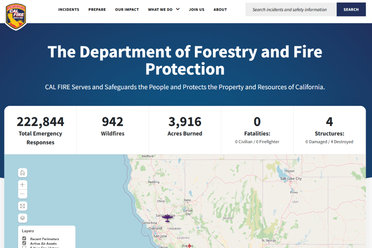The image size is (372, 248).
Task: Click the 222,844 Total Emergency Responses stat
Action: pyautogui.click(x=41, y=130)
